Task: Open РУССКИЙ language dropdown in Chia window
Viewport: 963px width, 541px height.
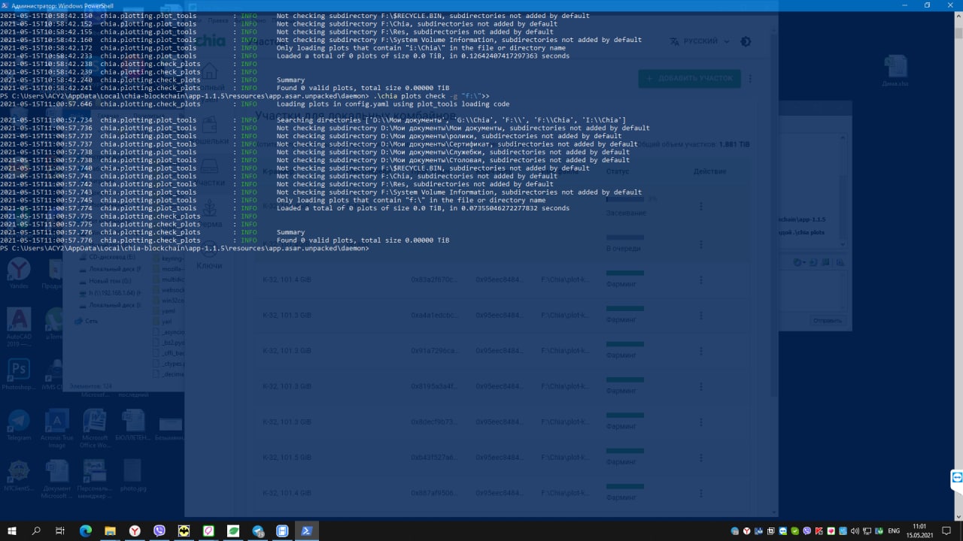Action: (700, 41)
